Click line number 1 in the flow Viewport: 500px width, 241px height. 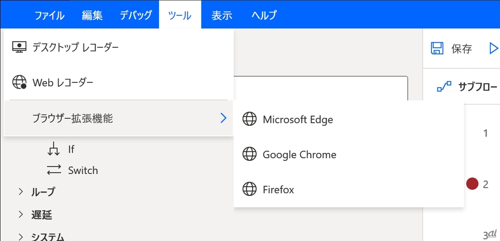[x=485, y=133]
